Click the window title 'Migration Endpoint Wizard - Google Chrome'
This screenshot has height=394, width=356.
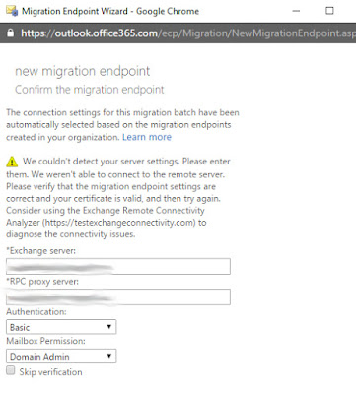[x=110, y=11]
